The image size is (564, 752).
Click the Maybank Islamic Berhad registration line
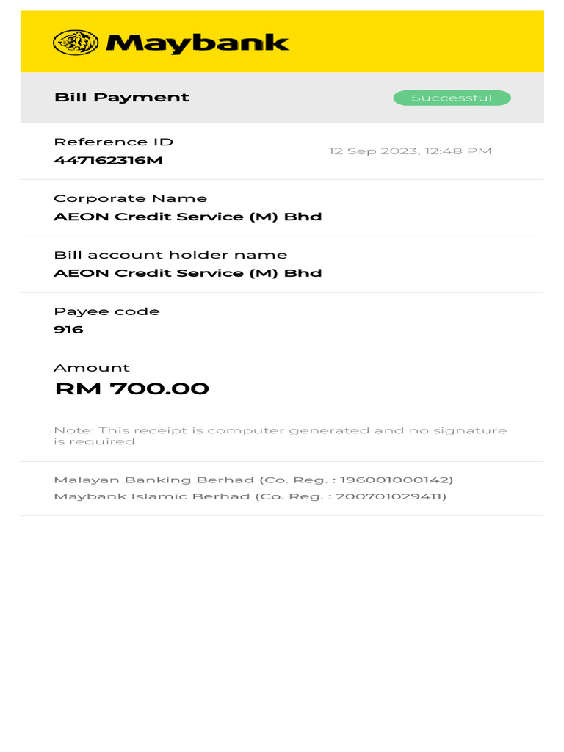click(x=250, y=497)
